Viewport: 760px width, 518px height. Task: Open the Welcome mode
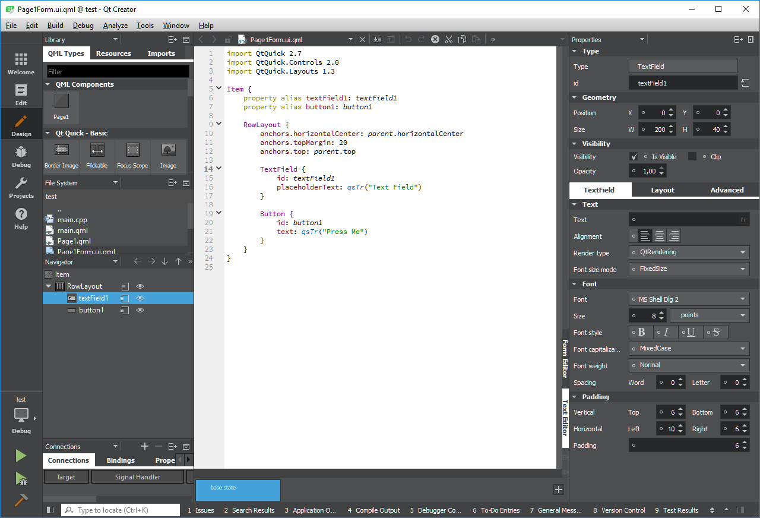click(21, 64)
